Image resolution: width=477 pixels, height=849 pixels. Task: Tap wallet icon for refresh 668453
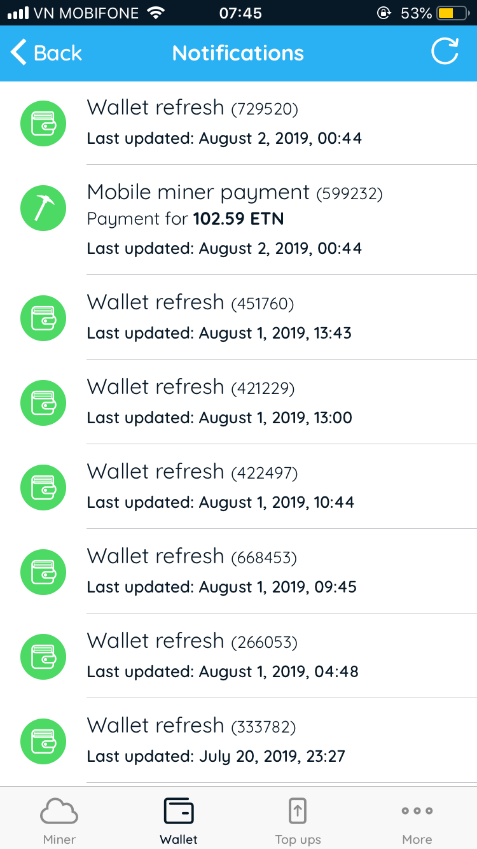coord(43,572)
